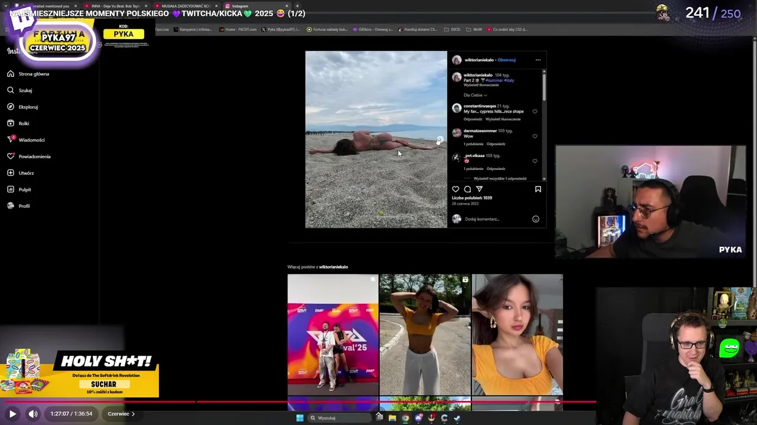
Task: Click wiktorianiekalo link in Więcej postów
Action: (334, 267)
